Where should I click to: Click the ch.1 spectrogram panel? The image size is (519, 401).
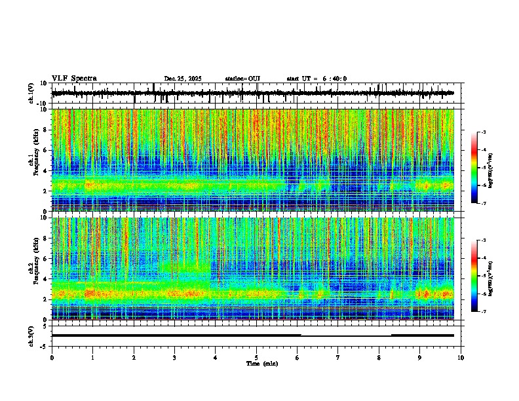(258, 160)
